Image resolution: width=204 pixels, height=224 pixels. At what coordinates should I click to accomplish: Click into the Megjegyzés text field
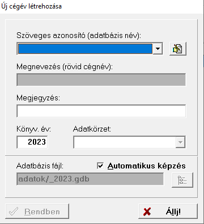[x=101, y=111]
